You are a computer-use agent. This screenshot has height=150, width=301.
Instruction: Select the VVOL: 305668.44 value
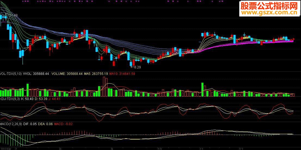pyautogui.click(x=36, y=74)
